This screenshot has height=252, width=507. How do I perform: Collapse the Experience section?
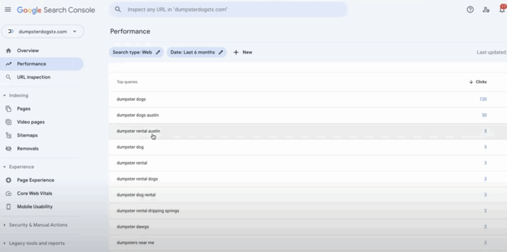click(4, 167)
